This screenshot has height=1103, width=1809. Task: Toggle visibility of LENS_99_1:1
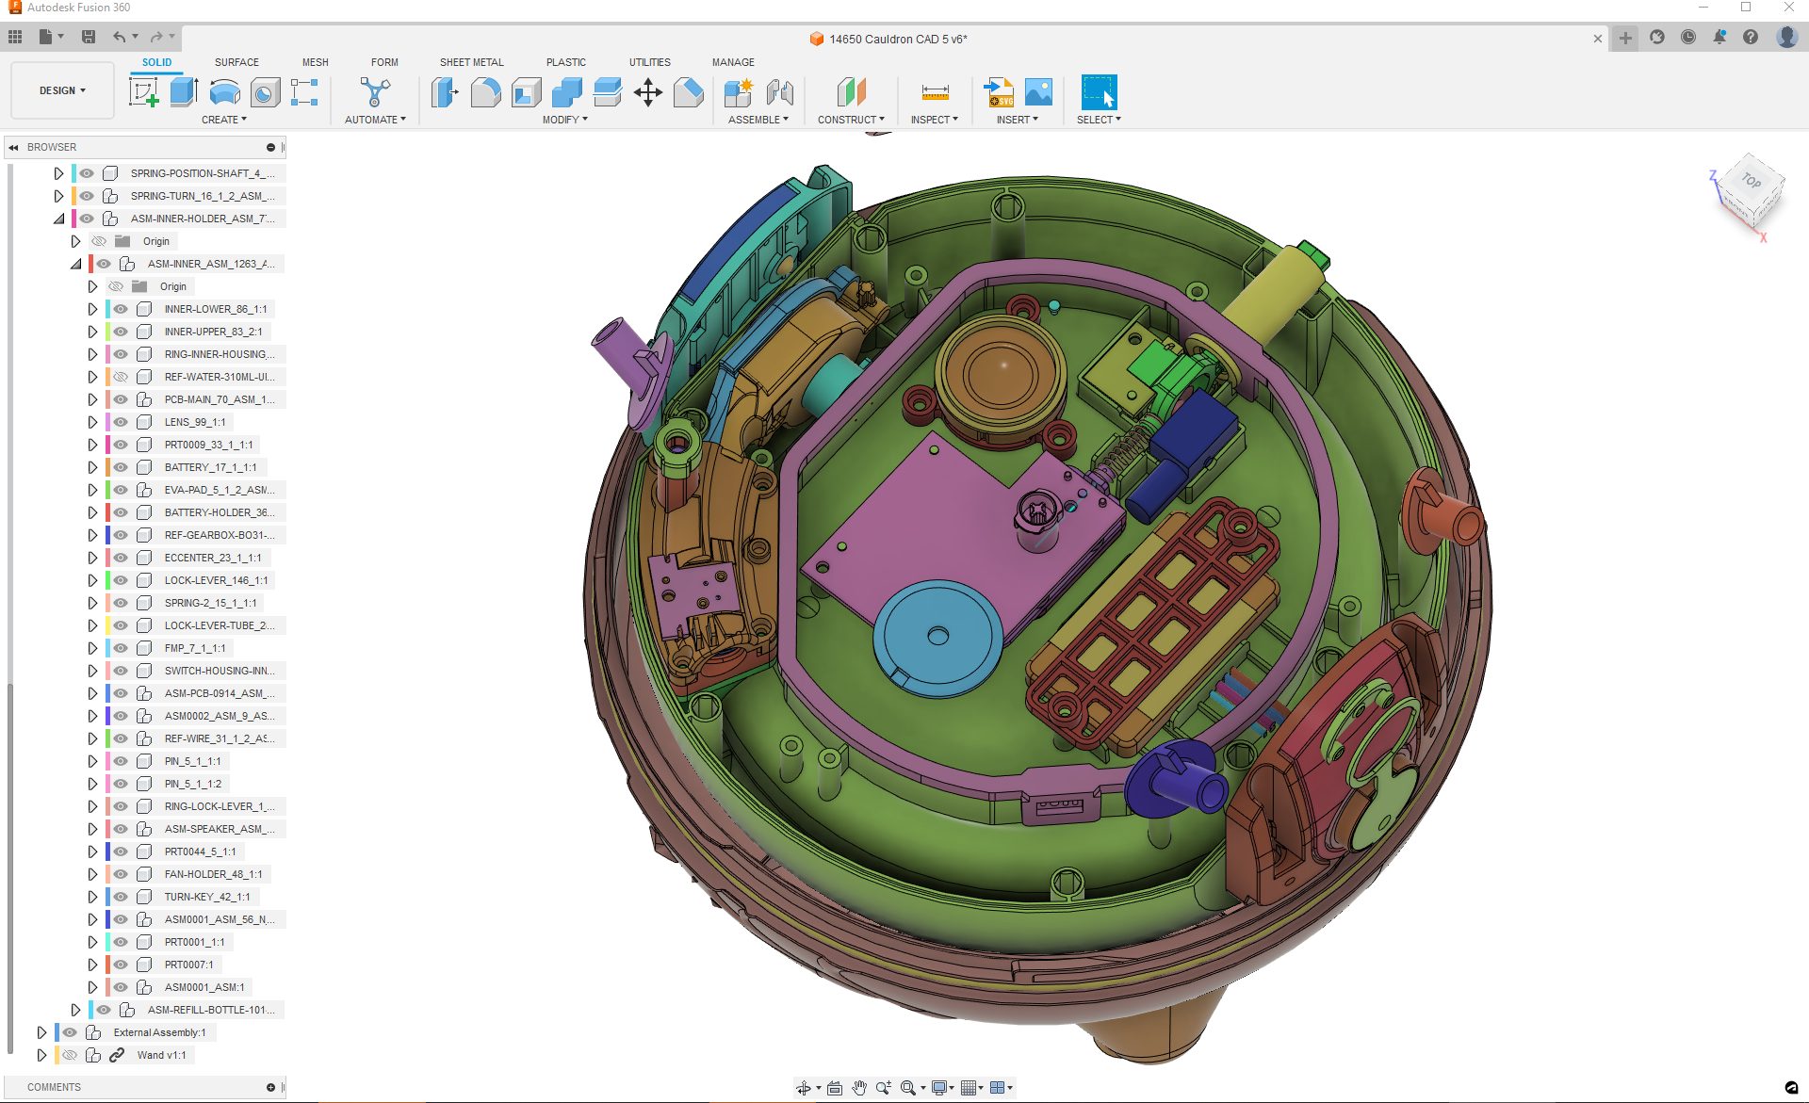coord(121,422)
